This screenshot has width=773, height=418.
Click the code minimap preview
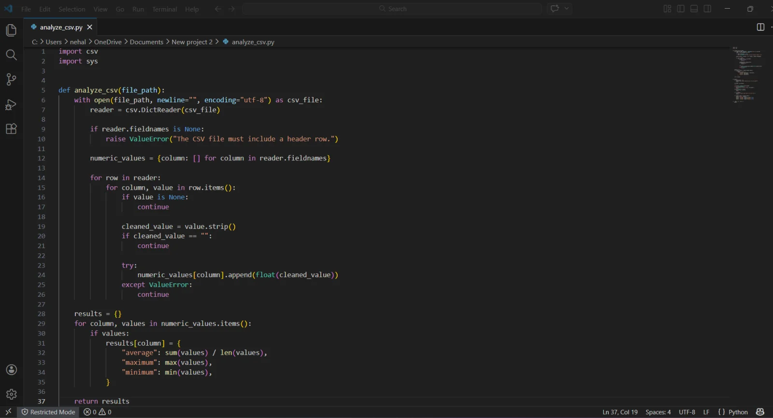748,75
